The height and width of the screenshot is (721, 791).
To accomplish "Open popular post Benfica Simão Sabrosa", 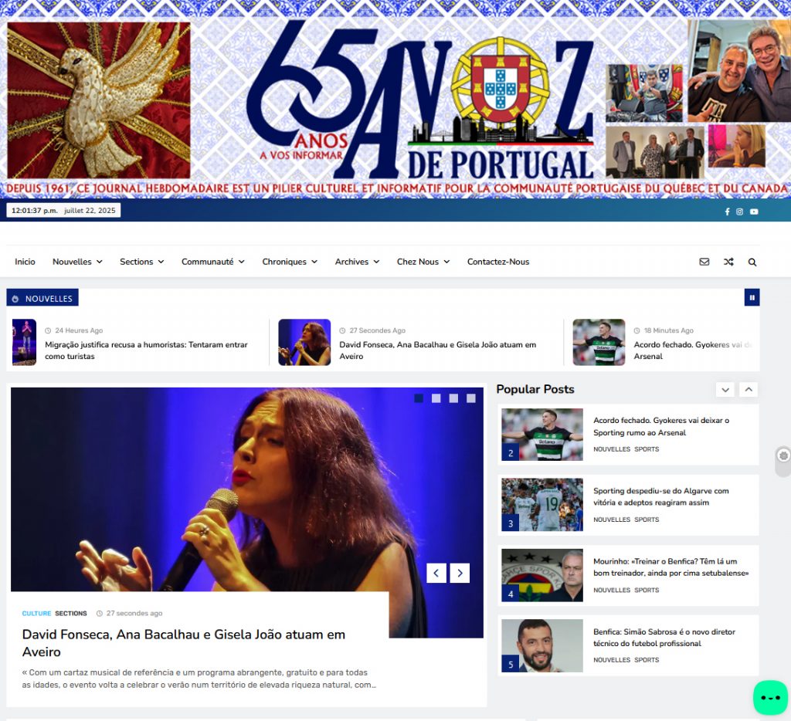I will (x=664, y=638).
